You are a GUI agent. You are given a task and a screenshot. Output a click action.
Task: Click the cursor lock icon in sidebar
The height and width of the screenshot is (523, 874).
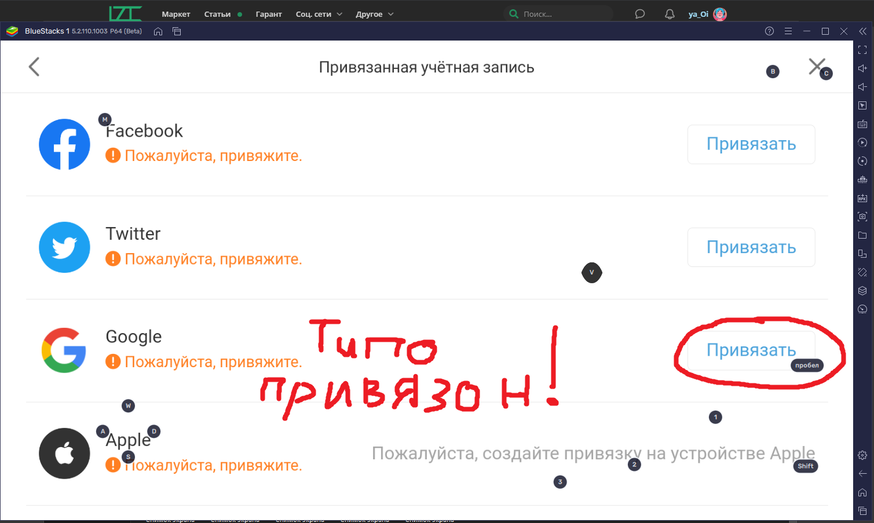[862, 105]
